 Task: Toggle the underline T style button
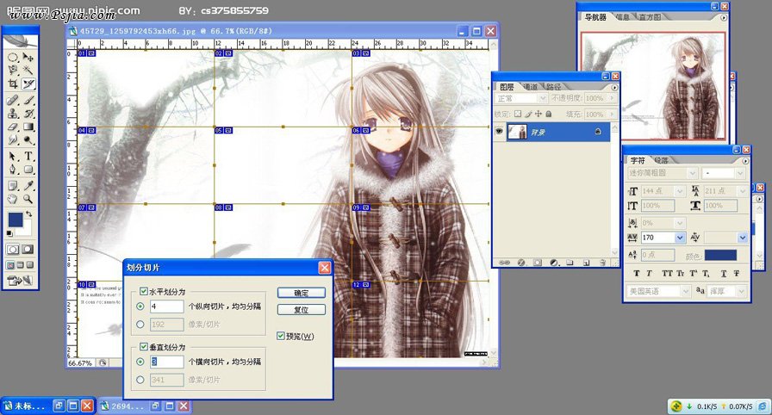(723, 274)
